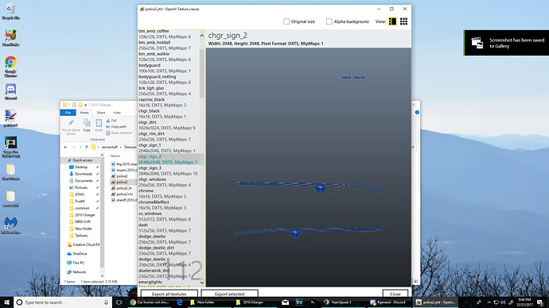Open Malwarebytes desktop icon

pos(10,225)
